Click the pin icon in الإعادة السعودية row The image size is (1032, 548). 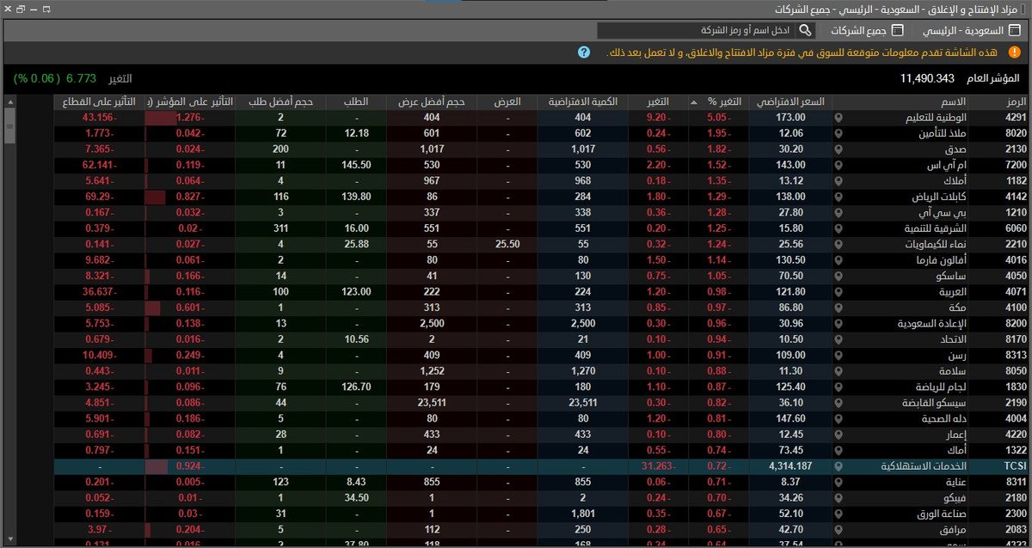[x=838, y=324]
